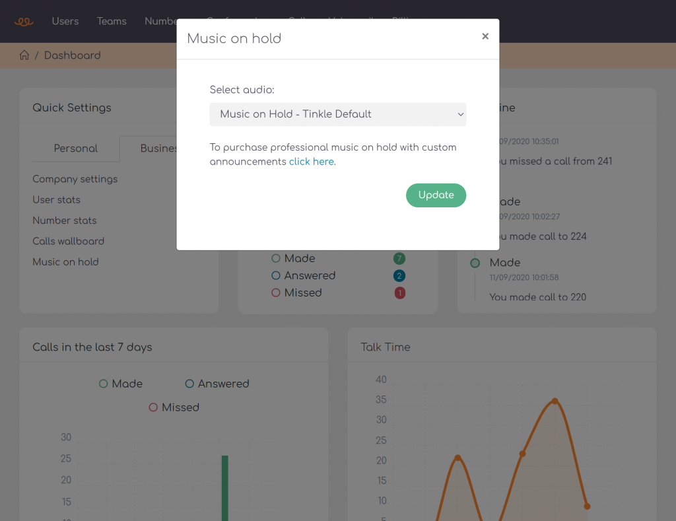Toggle Missed series in the 7 days chart
Screen dimensions: 676x521
174,407
